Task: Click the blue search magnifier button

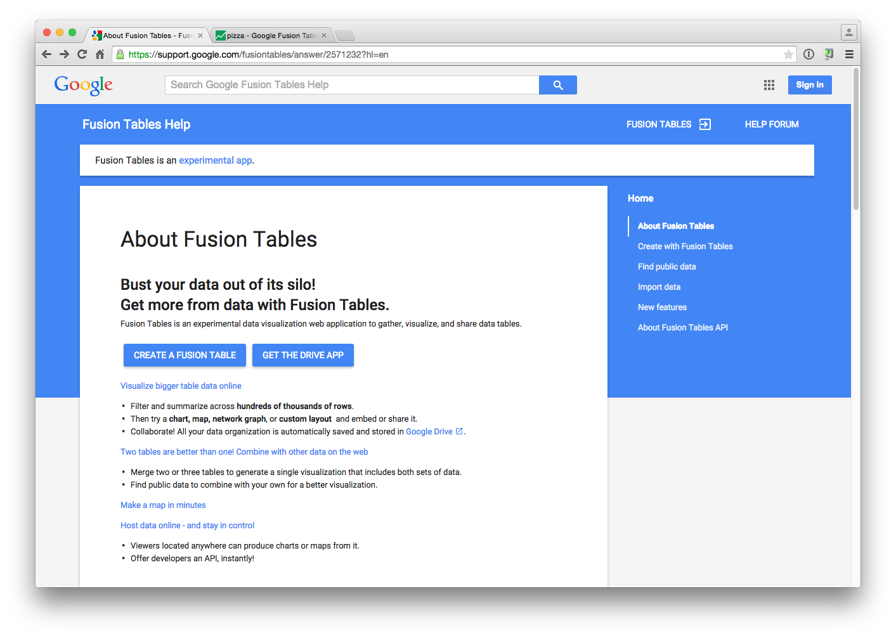Action: pos(558,85)
